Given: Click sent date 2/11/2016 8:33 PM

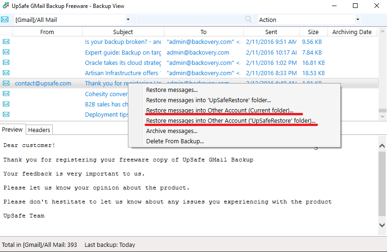Looking at the screenshot, I should 271,73.
